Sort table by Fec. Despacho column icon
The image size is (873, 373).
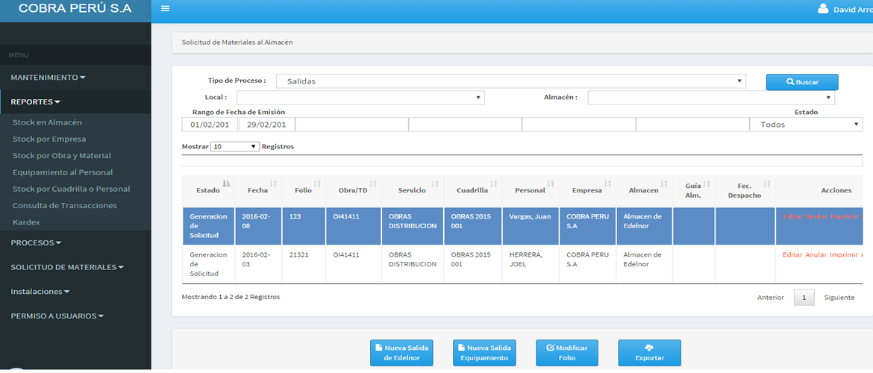(x=766, y=184)
